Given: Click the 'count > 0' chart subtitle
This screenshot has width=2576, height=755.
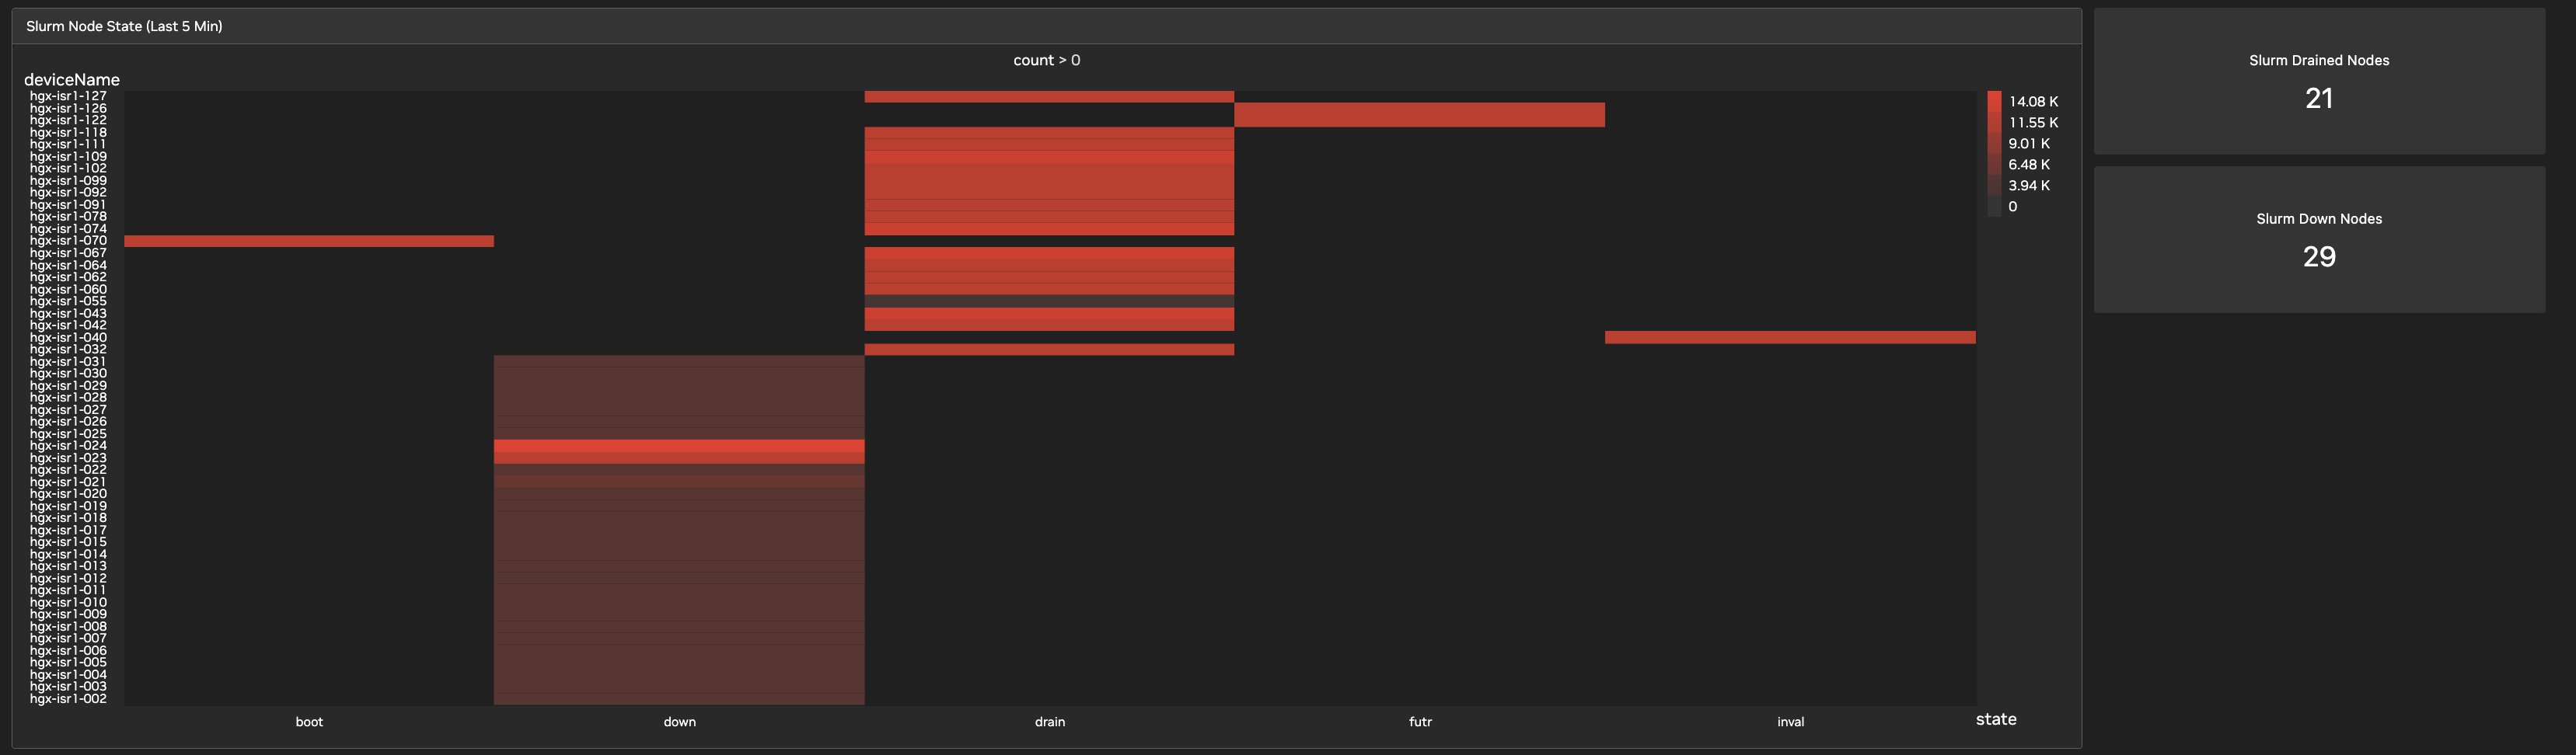Looking at the screenshot, I should 1046,60.
